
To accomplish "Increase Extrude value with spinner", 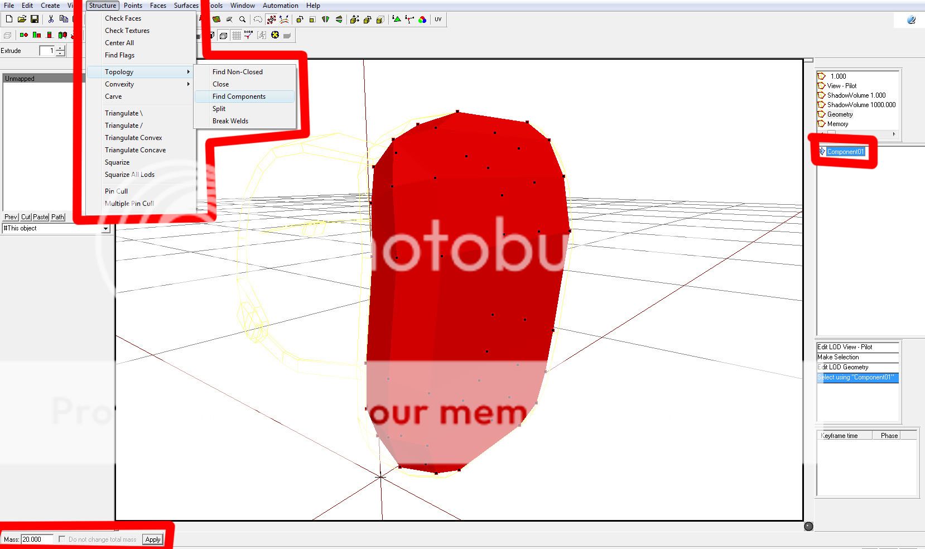I will coord(60,49).
